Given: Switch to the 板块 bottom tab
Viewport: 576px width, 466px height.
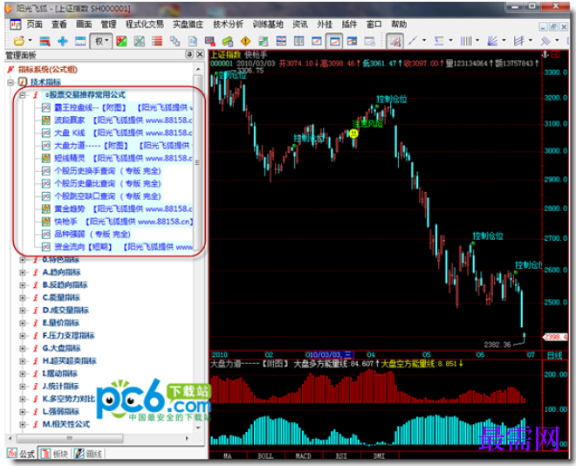Looking at the screenshot, I should [54, 454].
